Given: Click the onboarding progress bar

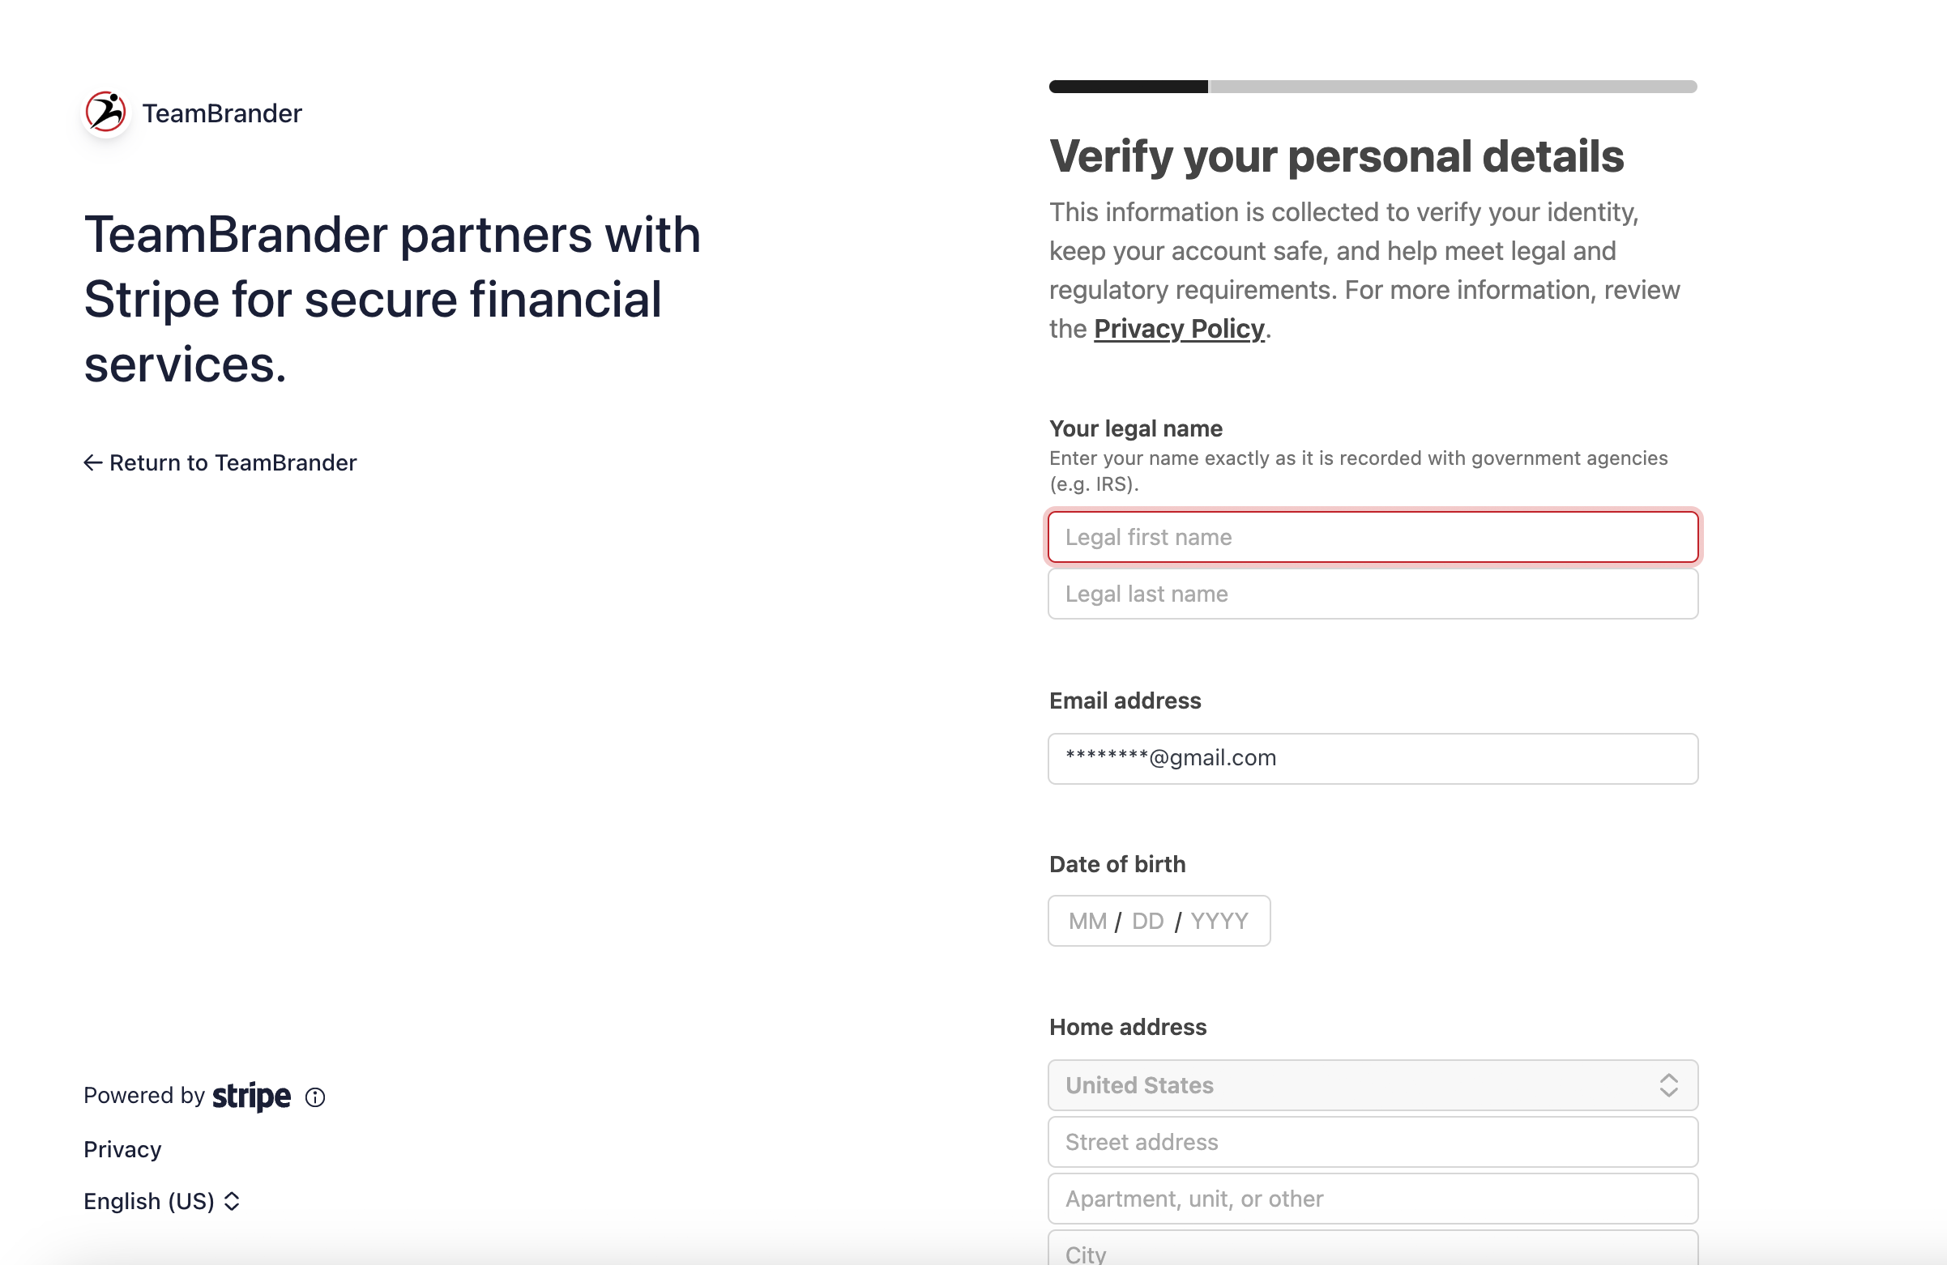Looking at the screenshot, I should [1373, 87].
